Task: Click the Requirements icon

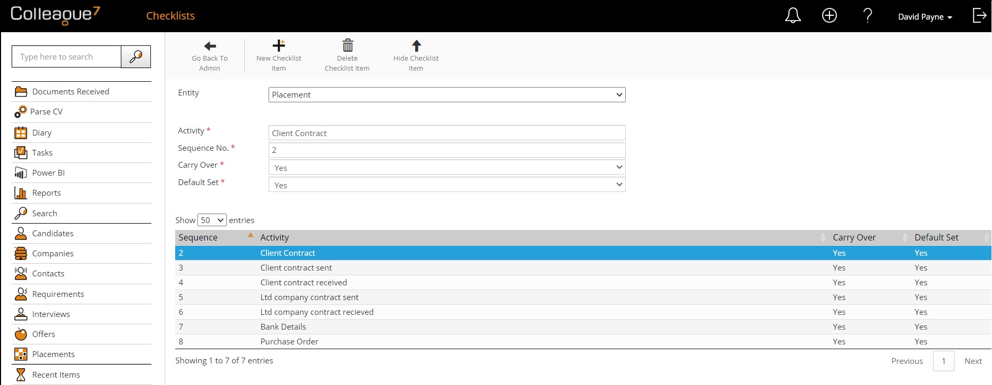Action: [21, 294]
